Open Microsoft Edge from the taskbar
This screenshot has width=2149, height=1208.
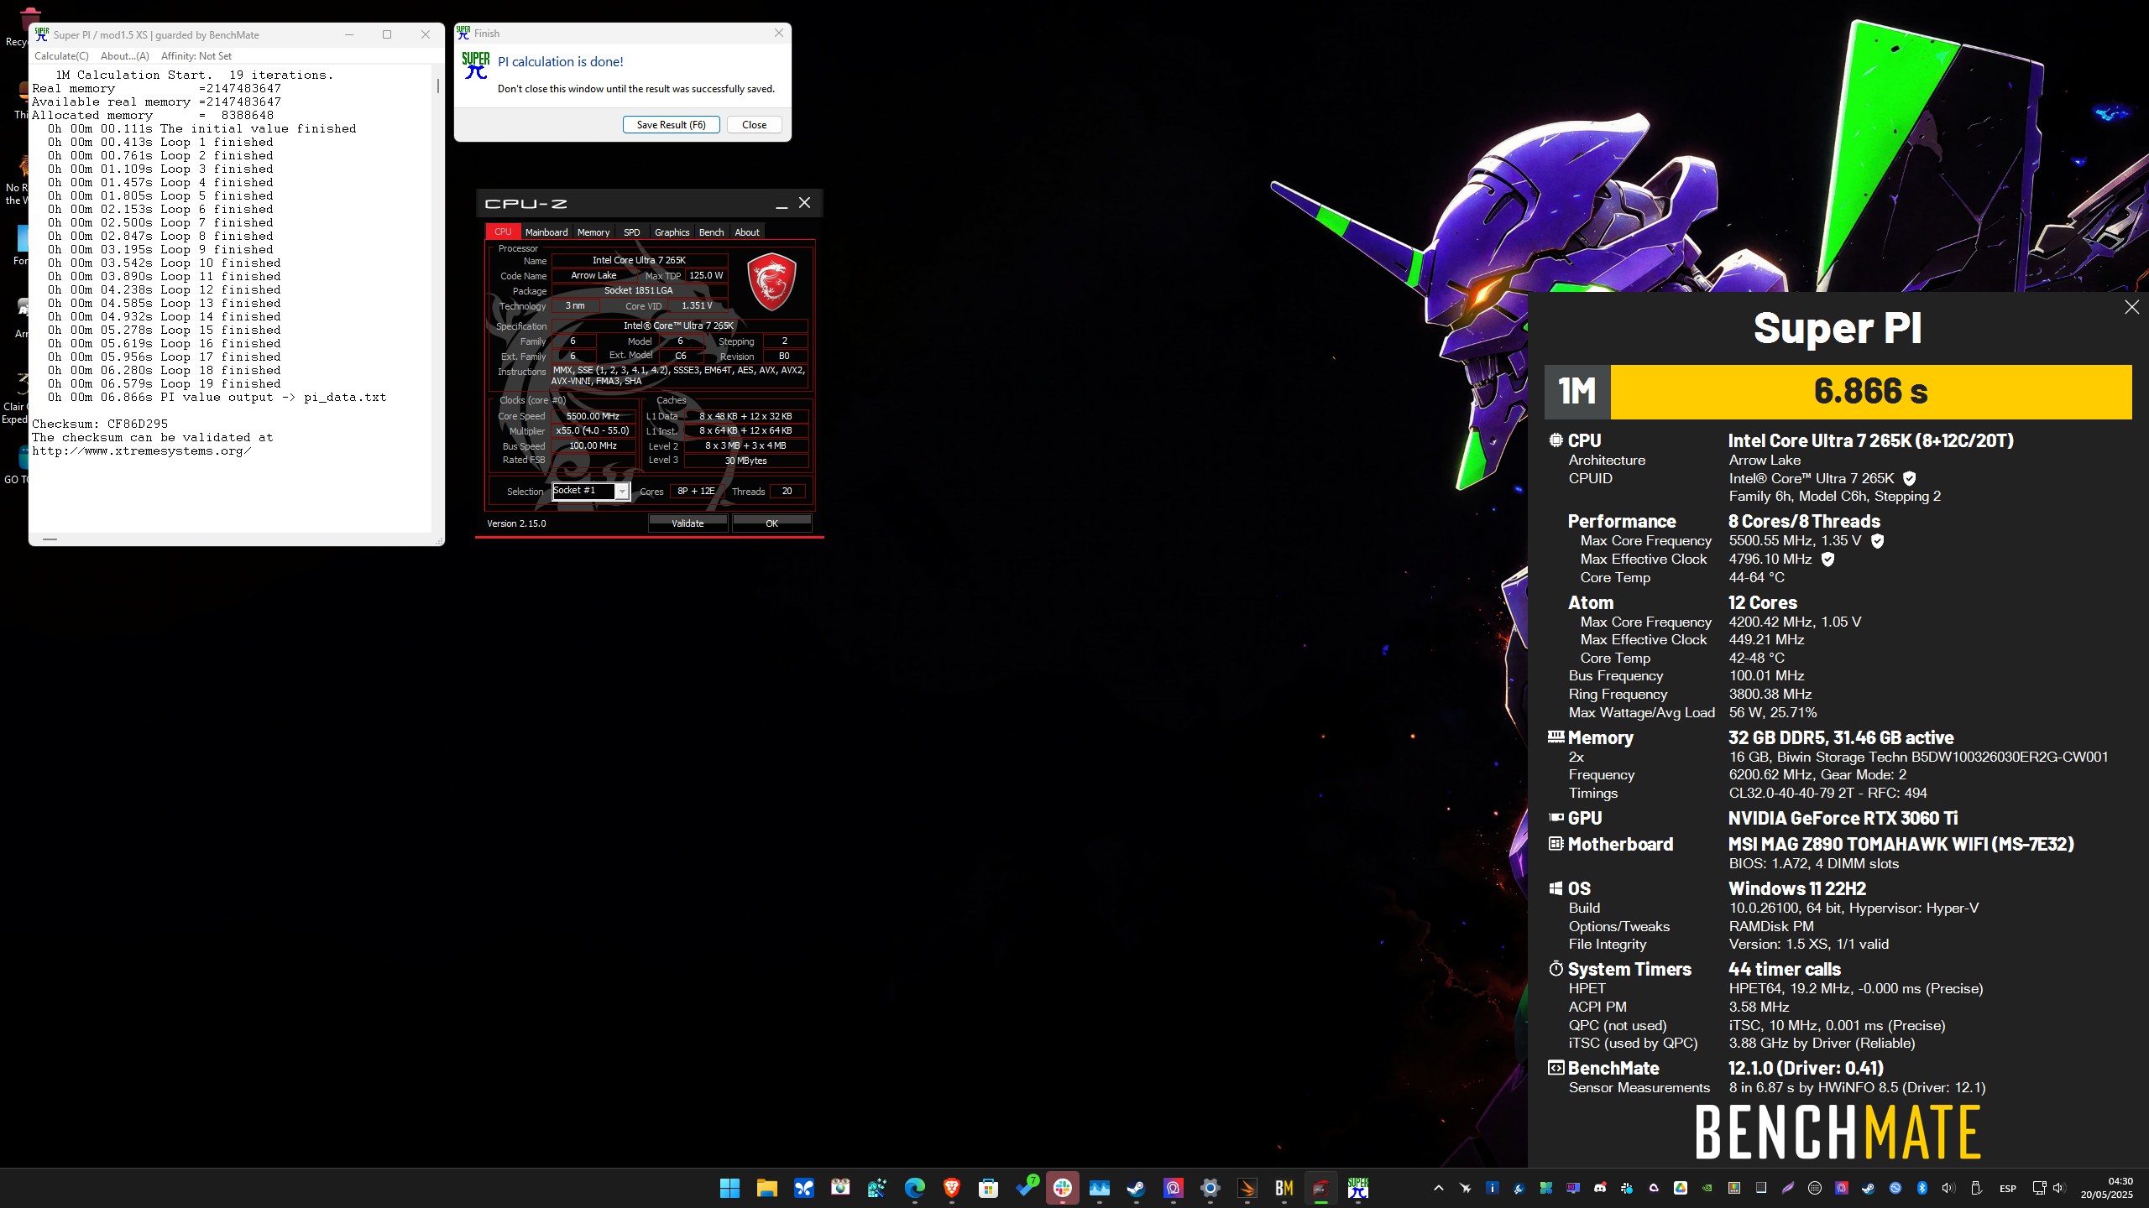tap(914, 1188)
